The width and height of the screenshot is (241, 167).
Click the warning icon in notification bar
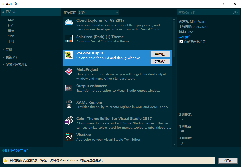6,161
